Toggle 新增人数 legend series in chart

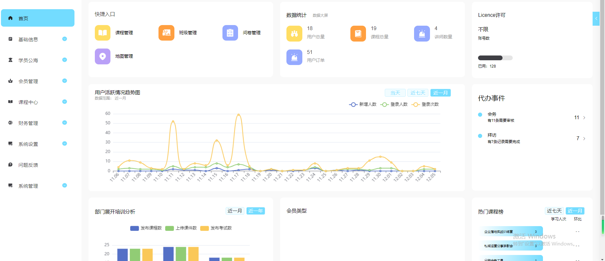click(363, 104)
